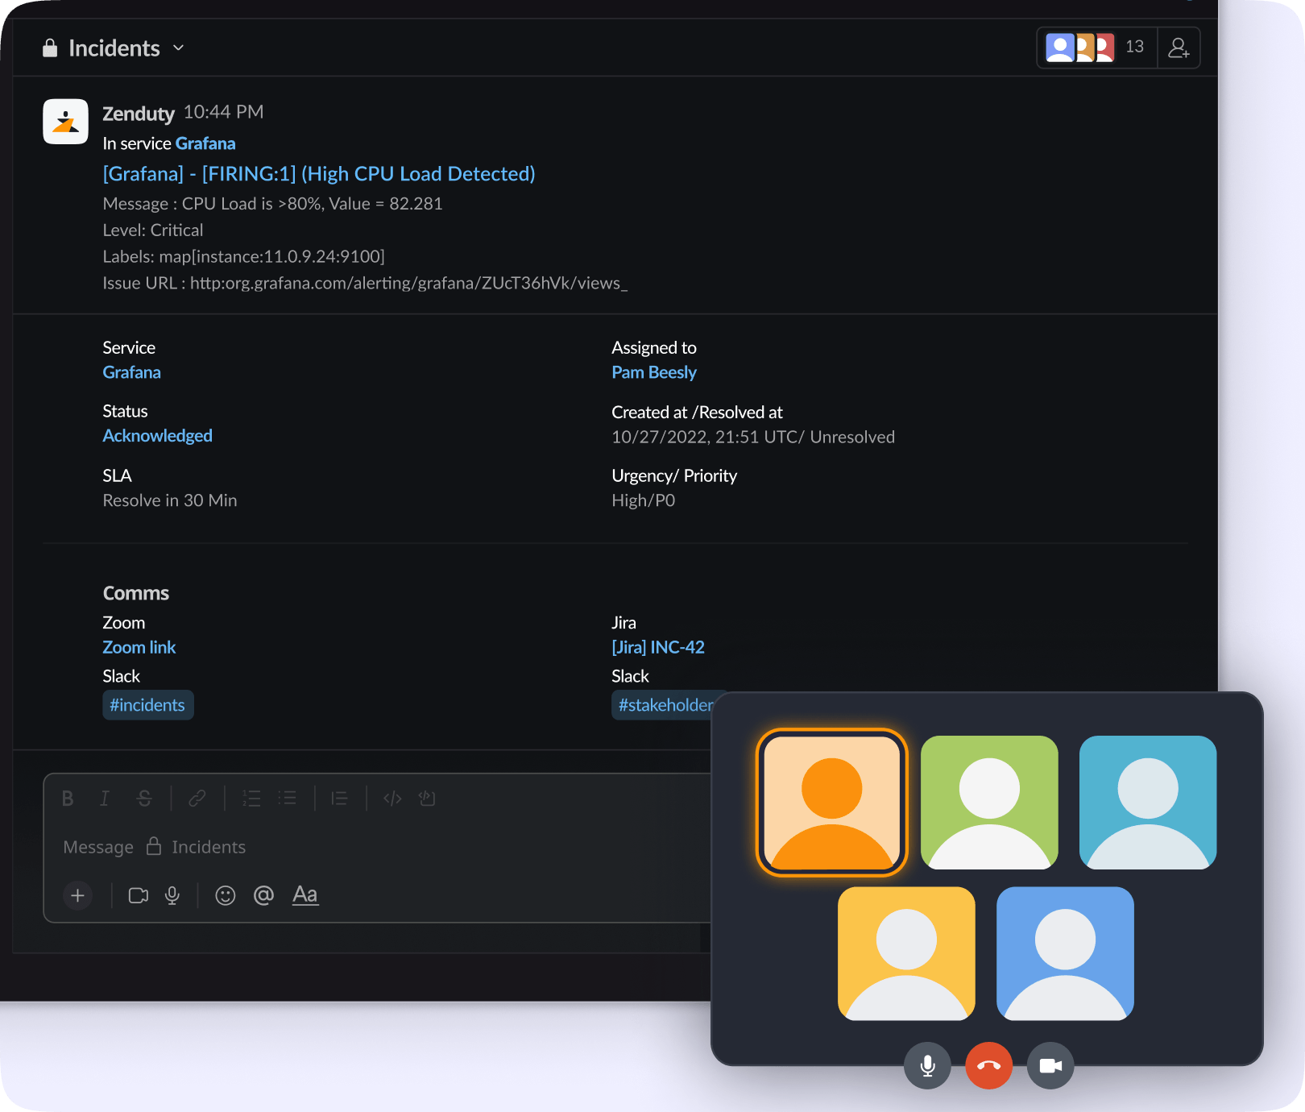Image resolution: width=1305 pixels, height=1112 pixels.
Task: Mute the microphone in the video call
Action: click(927, 1065)
